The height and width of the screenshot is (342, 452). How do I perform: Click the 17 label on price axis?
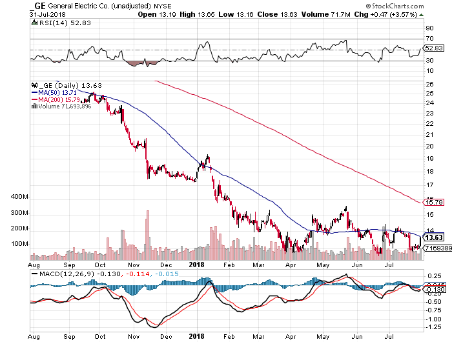click(x=430, y=185)
